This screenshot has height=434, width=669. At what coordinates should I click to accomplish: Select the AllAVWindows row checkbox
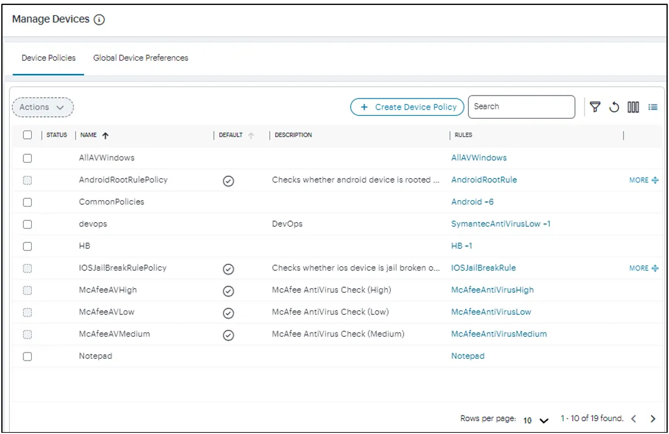(x=28, y=159)
